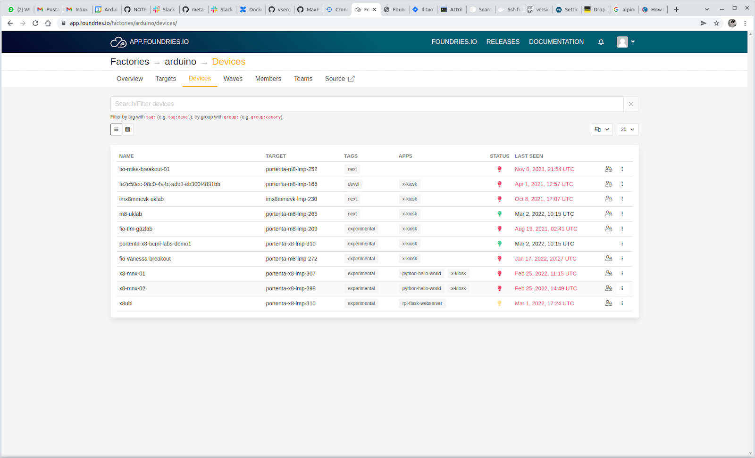Screen dimensions: 755x458
Task: Go back with the browser back arrow
Action: pos(10,23)
